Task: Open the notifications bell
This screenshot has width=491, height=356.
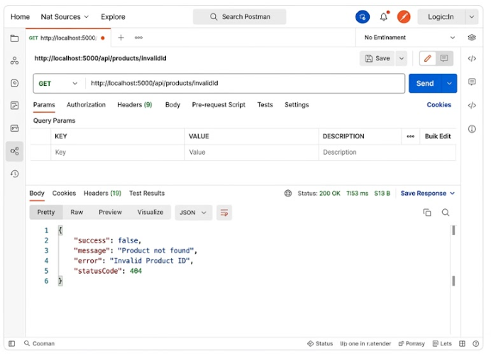Action: pos(384,17)
